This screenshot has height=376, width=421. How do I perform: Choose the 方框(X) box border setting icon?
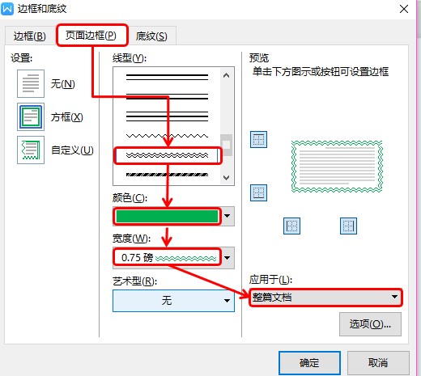[x=31, y=116]
